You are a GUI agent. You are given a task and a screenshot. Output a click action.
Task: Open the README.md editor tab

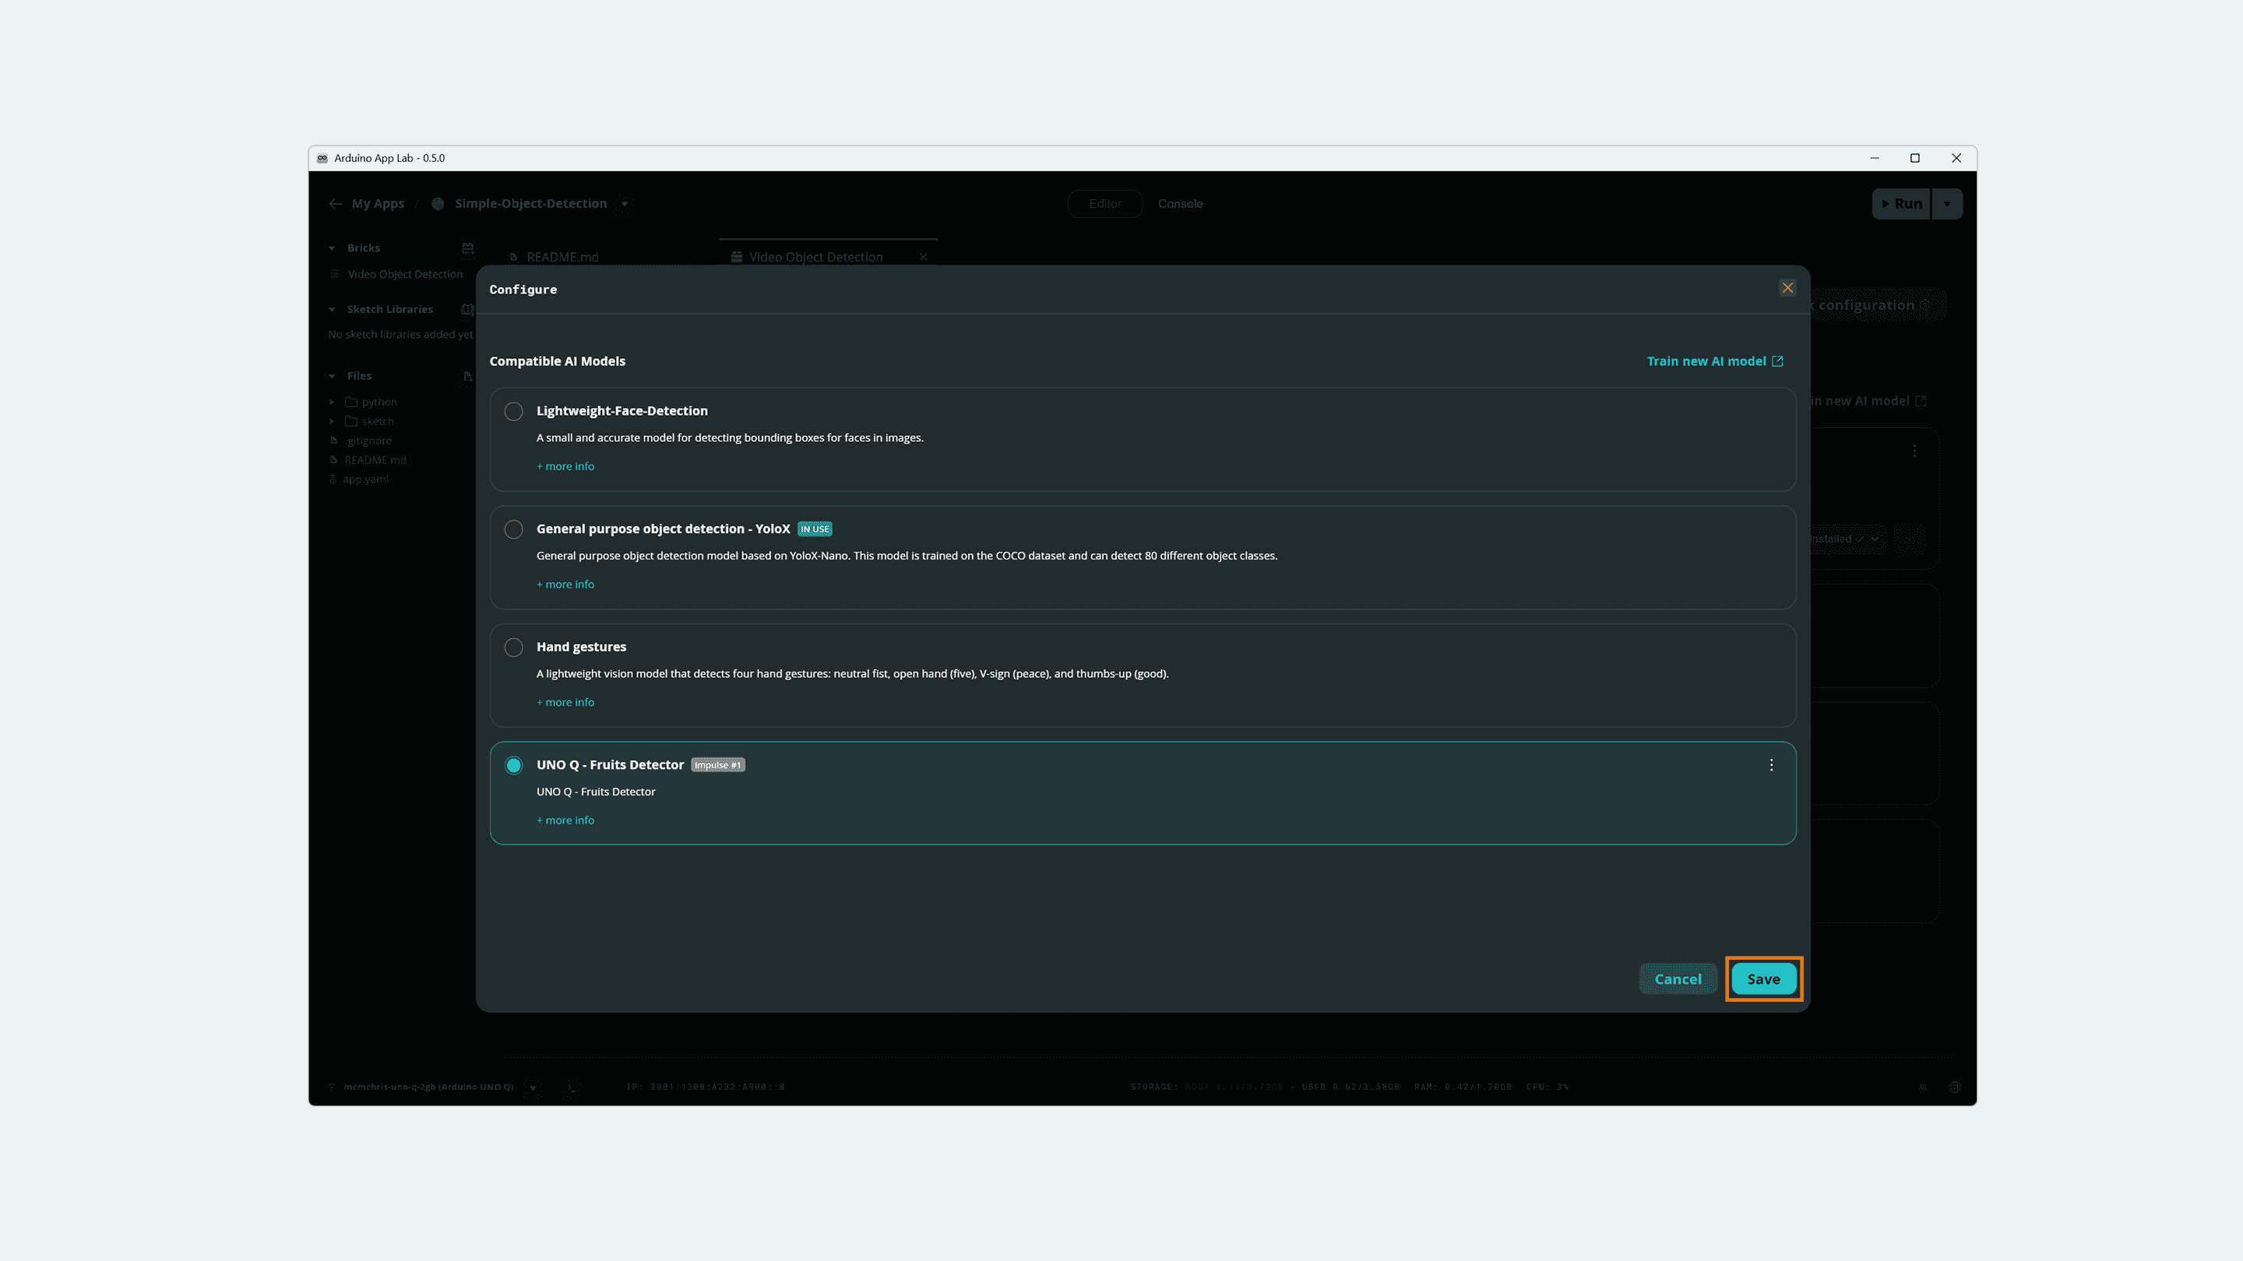(x=562, y=257)
